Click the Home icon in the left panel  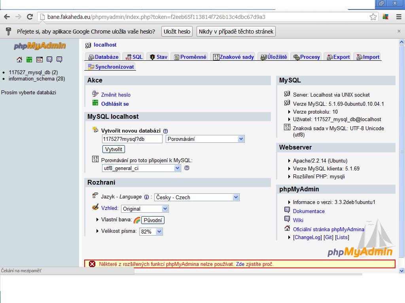[x=19, y=60]
